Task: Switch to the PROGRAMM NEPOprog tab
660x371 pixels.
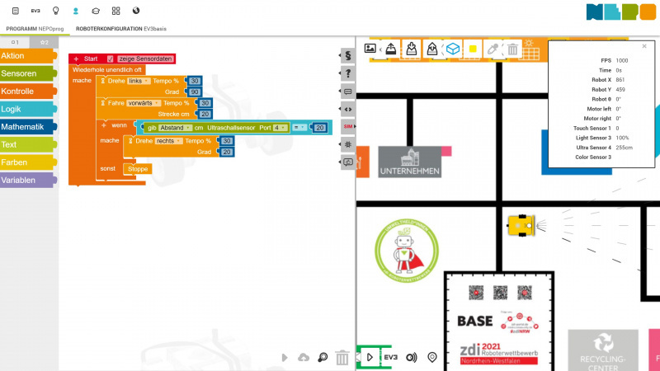Action: [35, 29]
